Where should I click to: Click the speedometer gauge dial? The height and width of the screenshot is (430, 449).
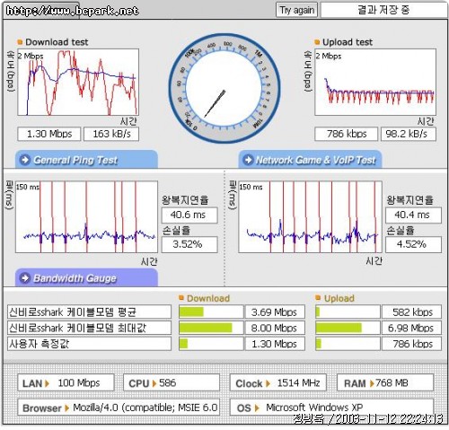224,89
